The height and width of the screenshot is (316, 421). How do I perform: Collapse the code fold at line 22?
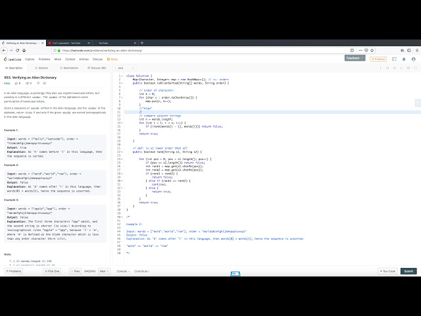pyautogui.click(x=122, y=152)
